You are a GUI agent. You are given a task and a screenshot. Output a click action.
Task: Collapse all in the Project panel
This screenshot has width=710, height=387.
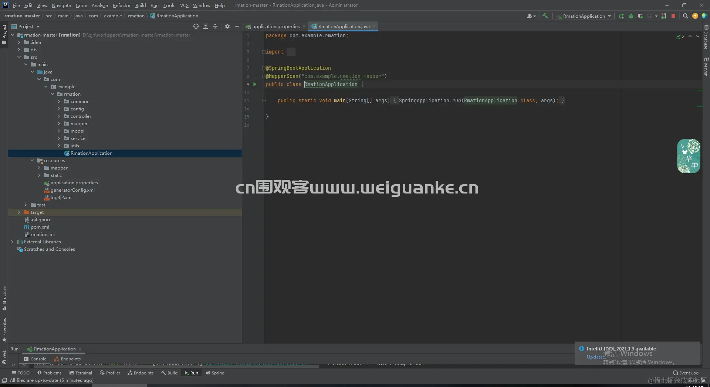(x=215, y=26)
